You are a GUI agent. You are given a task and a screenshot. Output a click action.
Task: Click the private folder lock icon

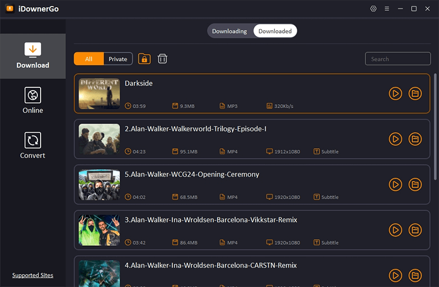coord(144,59)
